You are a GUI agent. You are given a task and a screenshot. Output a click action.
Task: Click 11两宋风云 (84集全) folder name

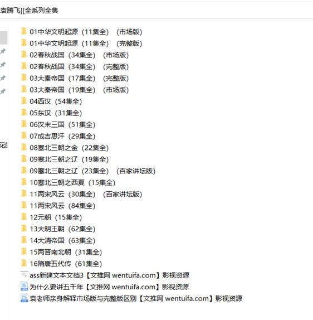62,206
